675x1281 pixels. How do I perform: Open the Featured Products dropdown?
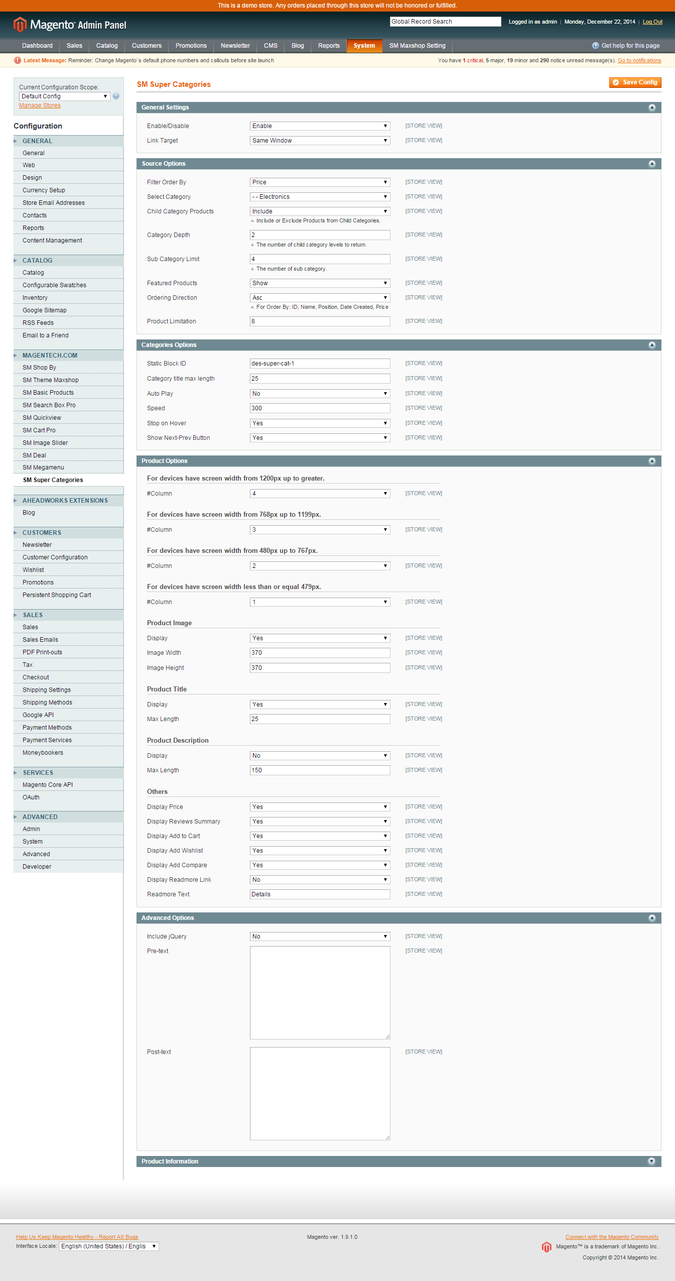point(320,283)
